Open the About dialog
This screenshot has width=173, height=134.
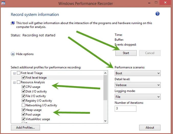point(150,128)
